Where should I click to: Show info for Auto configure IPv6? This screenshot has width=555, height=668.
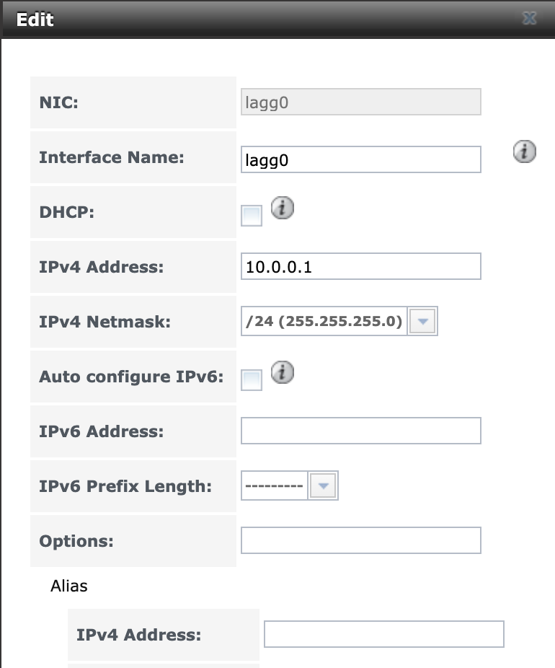(282, 372)
